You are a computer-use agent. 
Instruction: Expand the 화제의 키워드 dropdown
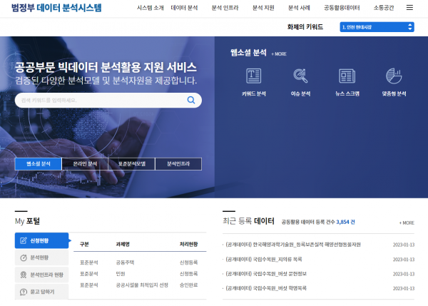pos(377,27)
